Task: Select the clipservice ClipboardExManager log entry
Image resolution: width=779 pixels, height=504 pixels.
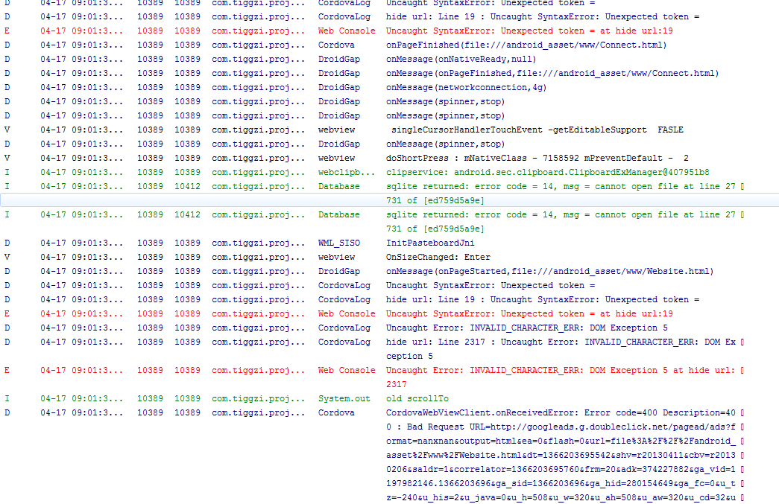Action: (547, 173)
